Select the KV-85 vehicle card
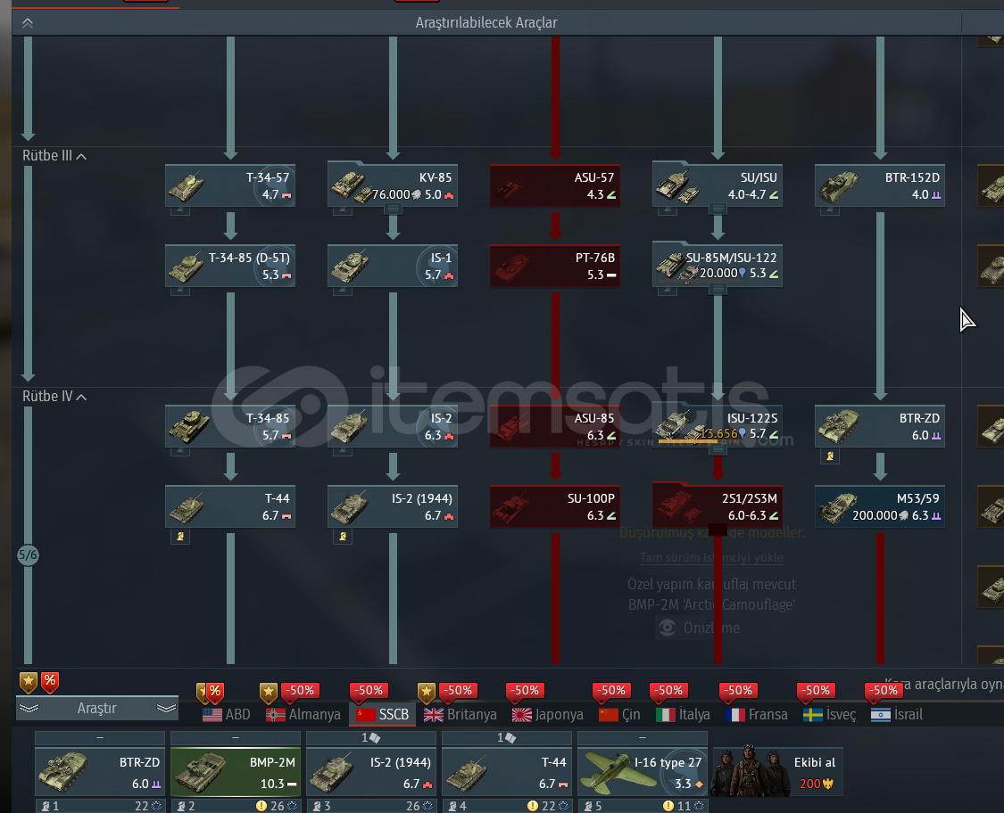This screenshot has width=1004, height=813. click(x=393, y=185)
